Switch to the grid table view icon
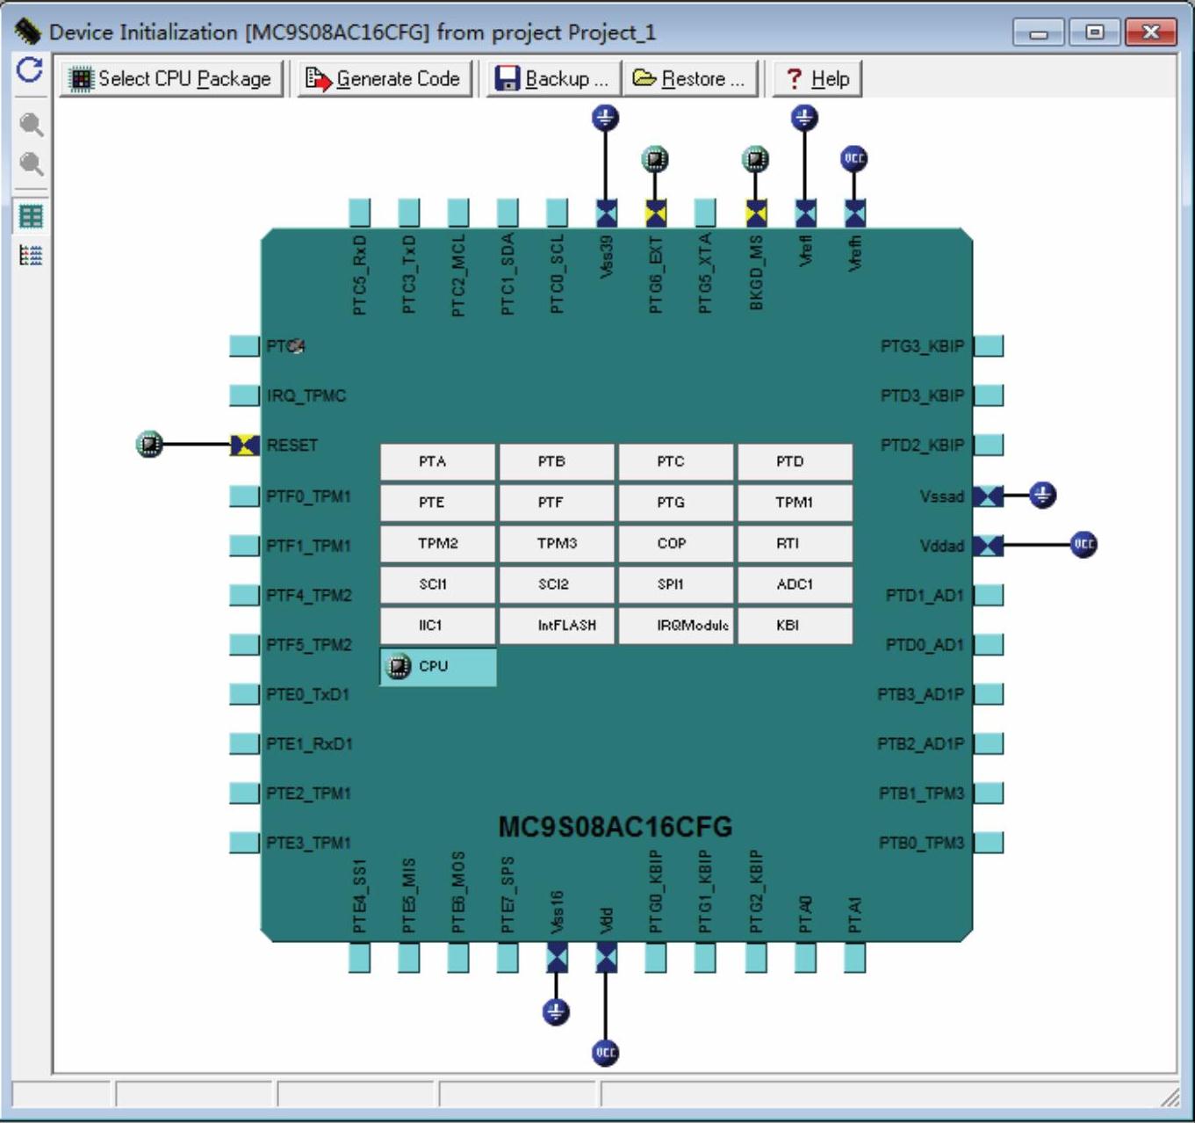1195x1123 pixels. tap(32, 216)
